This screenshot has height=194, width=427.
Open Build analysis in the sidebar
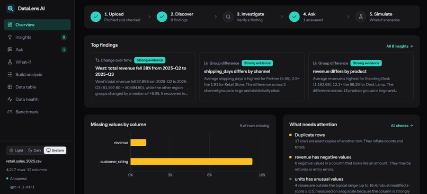[x=37, y=74]
